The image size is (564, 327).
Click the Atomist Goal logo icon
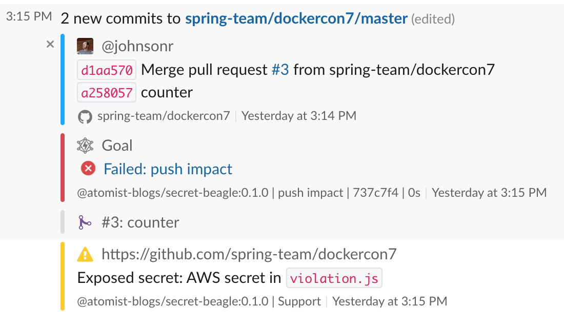[x=85, y=146]
